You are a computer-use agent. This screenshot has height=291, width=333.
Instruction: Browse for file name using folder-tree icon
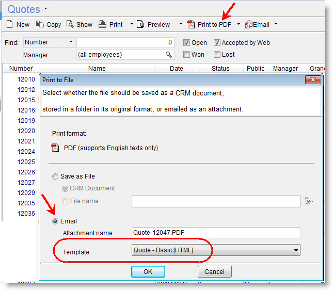309,201
